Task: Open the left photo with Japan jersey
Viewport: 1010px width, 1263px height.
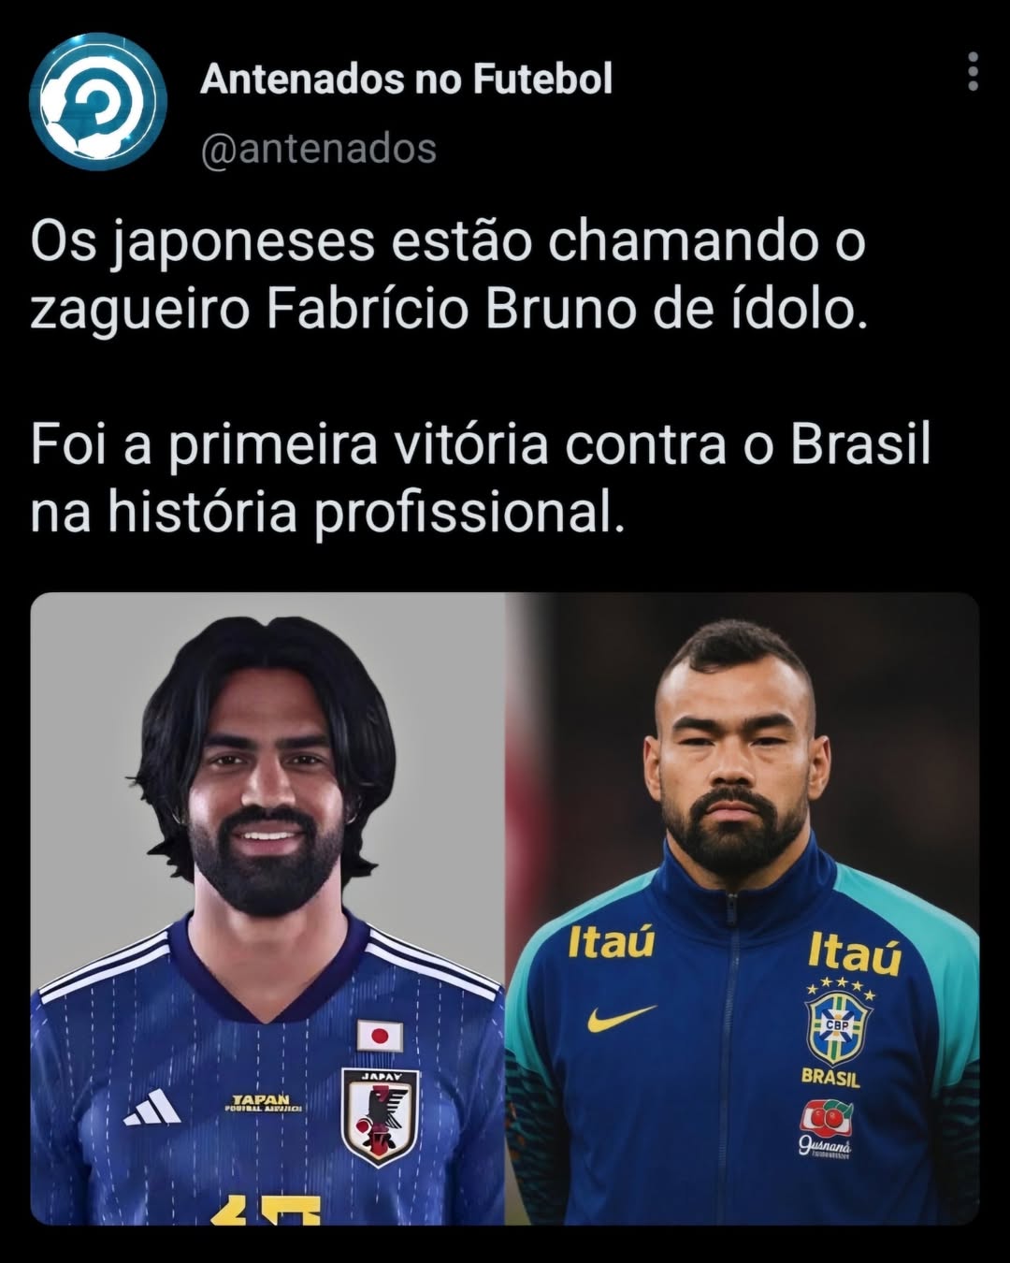Action: point(267,908)
